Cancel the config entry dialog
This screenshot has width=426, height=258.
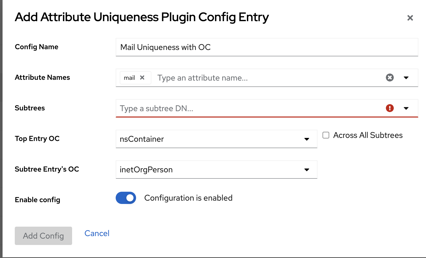tap(97, 233)
